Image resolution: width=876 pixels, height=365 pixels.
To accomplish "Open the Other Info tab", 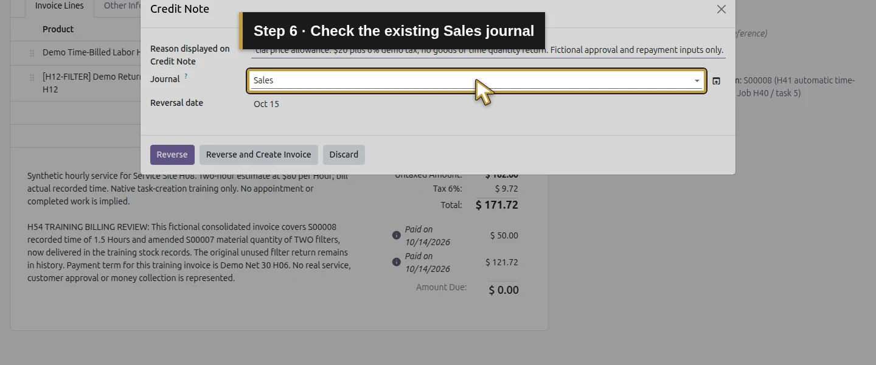I will pyautogui.click(x=122, y=6).
